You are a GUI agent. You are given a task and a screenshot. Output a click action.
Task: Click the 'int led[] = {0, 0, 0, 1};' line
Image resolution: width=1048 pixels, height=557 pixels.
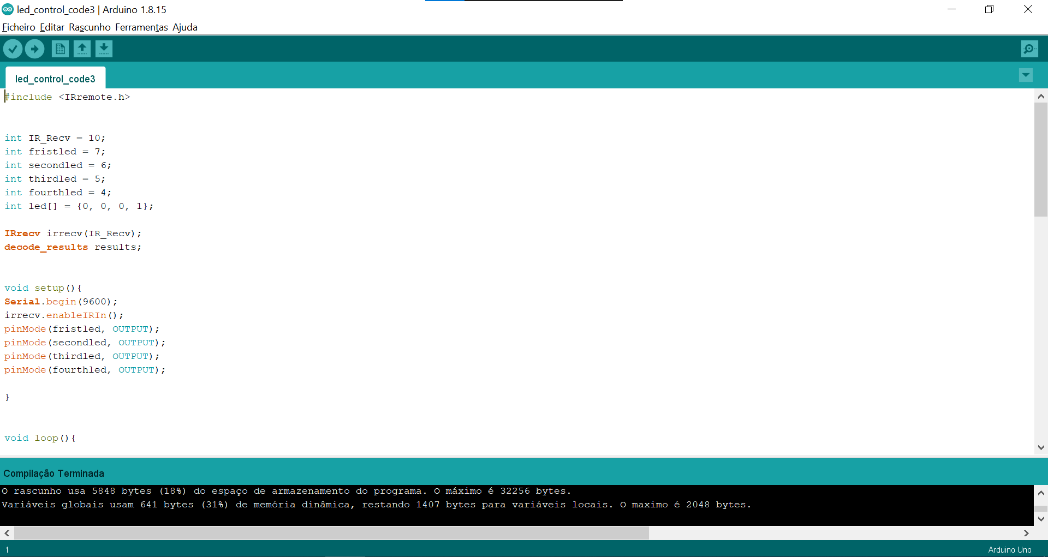tap(79, 206)
